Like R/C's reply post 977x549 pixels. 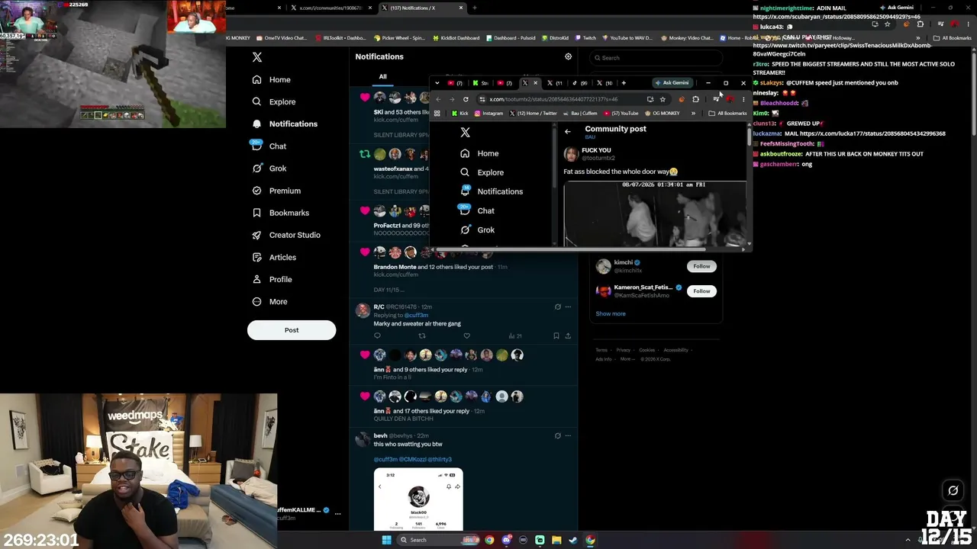pyautogui.click(x=466, y=335)
